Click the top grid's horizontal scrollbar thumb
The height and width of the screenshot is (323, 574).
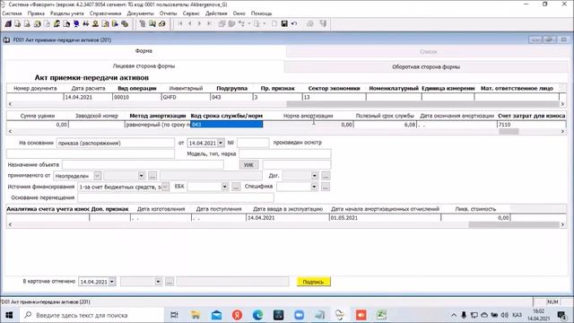coord(422,104)
